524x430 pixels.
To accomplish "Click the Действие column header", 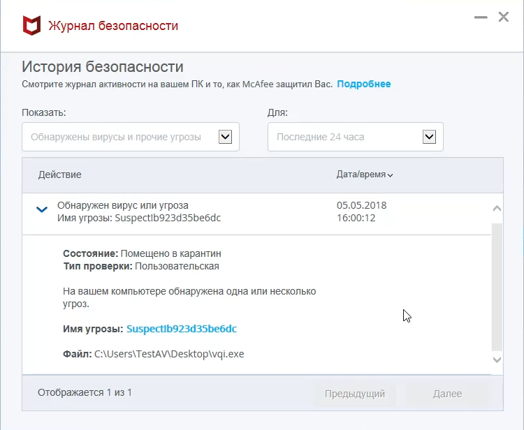I will [x=60, y=175].
